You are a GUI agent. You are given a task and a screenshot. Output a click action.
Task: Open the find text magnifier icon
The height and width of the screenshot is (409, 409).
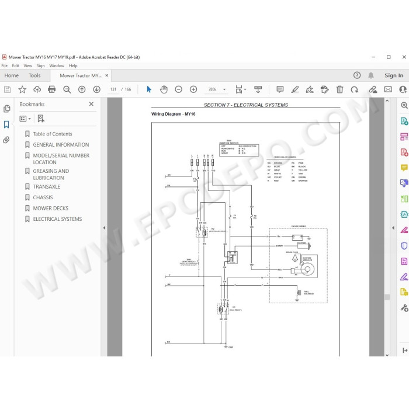(x=67, y=89)
